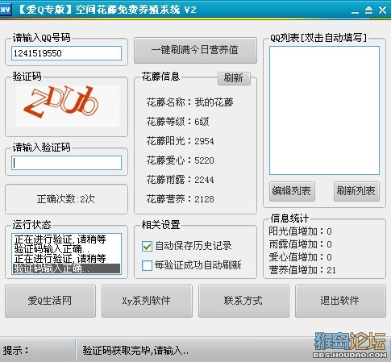Click status bar message 验证码获取完毕,请输入

[x=135, y=351]
